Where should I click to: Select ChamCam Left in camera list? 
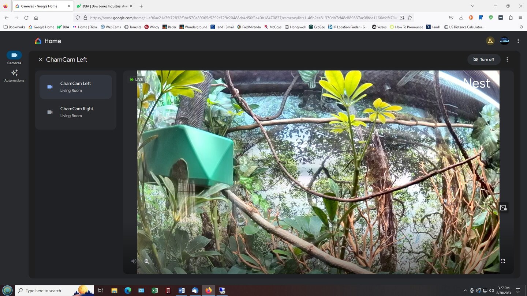76,87
